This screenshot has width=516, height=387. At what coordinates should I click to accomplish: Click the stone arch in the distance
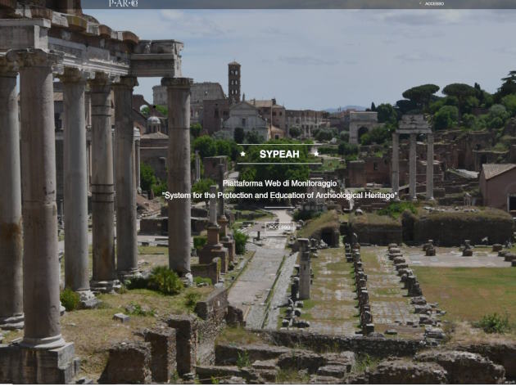tap(363, 128)
